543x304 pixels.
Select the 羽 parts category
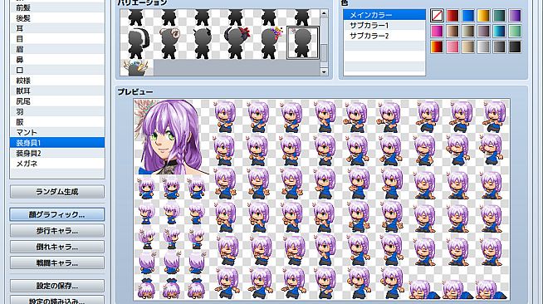click(x=57, y=111)
